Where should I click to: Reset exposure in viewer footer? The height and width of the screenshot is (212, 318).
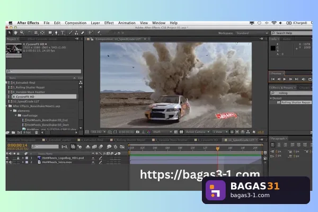coord(254,132)
